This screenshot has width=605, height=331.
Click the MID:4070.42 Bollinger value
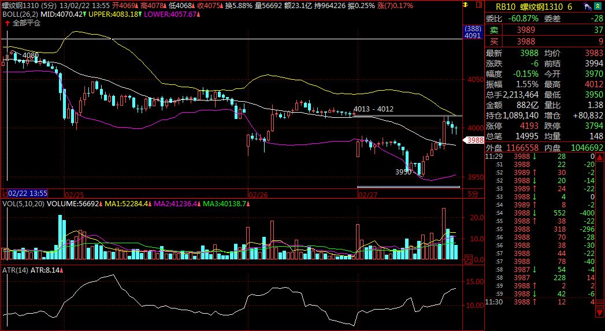(62, 14)
